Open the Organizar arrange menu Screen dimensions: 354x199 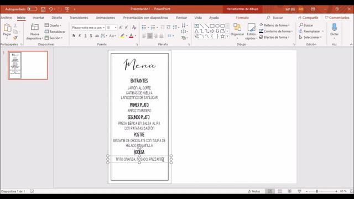237,31
